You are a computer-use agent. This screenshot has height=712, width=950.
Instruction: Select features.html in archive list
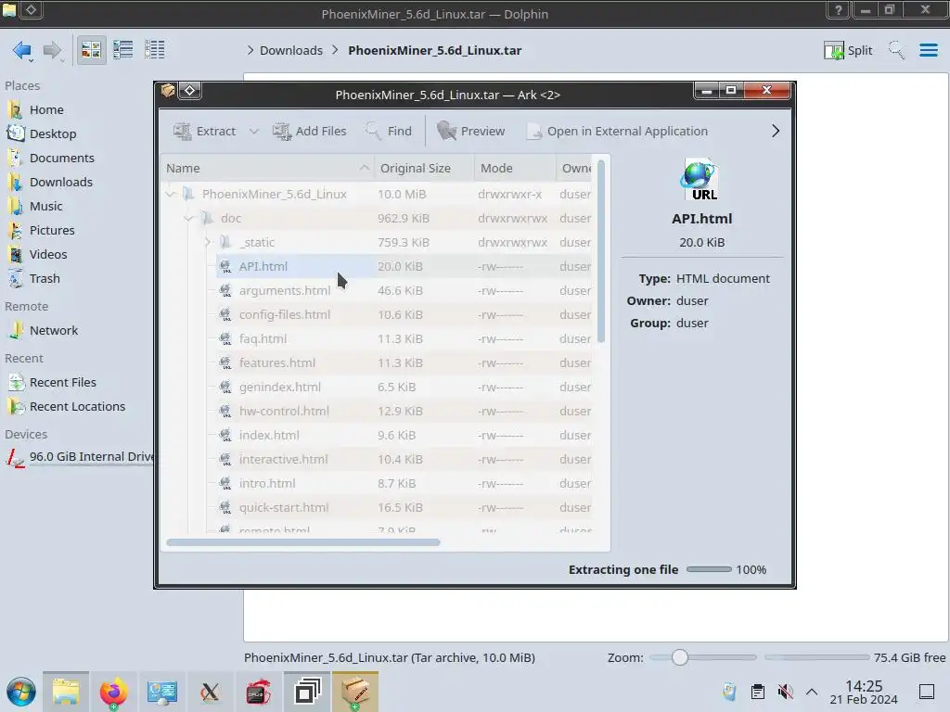click(276, 363)
